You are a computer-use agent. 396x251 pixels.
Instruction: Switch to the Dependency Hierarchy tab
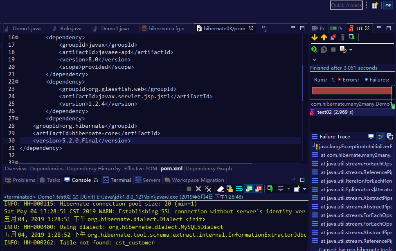(x=94, y=169)
